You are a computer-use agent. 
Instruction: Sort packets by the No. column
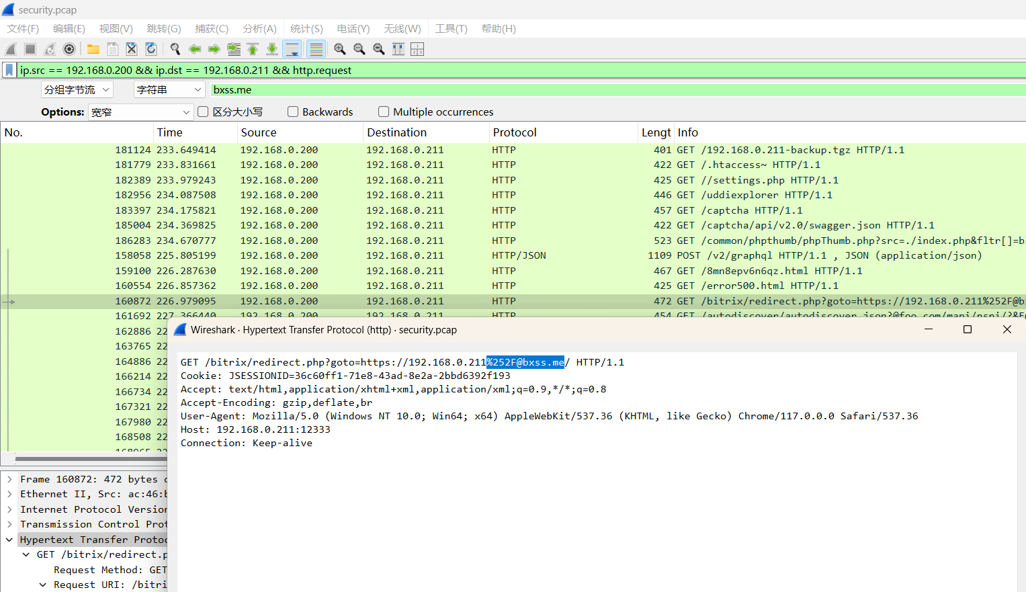[77, 132]
